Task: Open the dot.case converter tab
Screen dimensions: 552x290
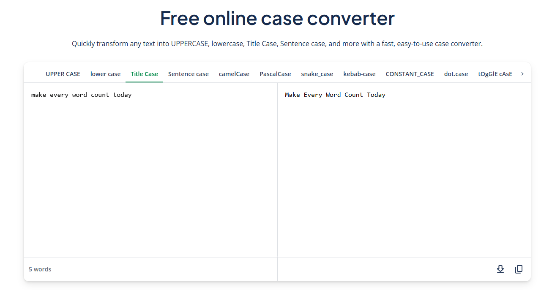Action: pos(456,74)
